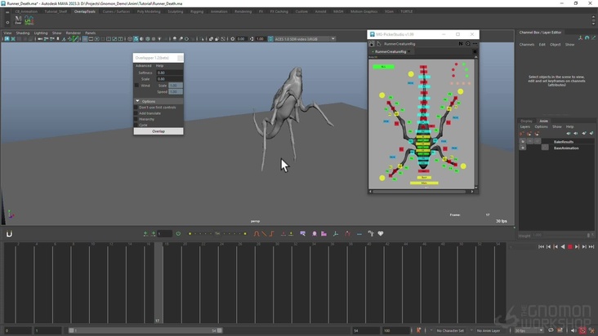Click the green button in picker panel
The image size is (598, 336).
tap(382, 67)
